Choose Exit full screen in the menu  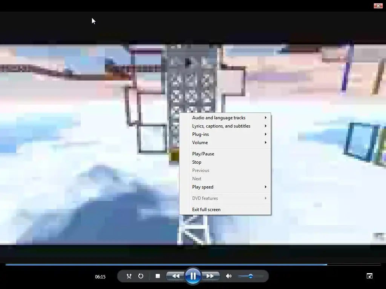click(x=225, y=210)
